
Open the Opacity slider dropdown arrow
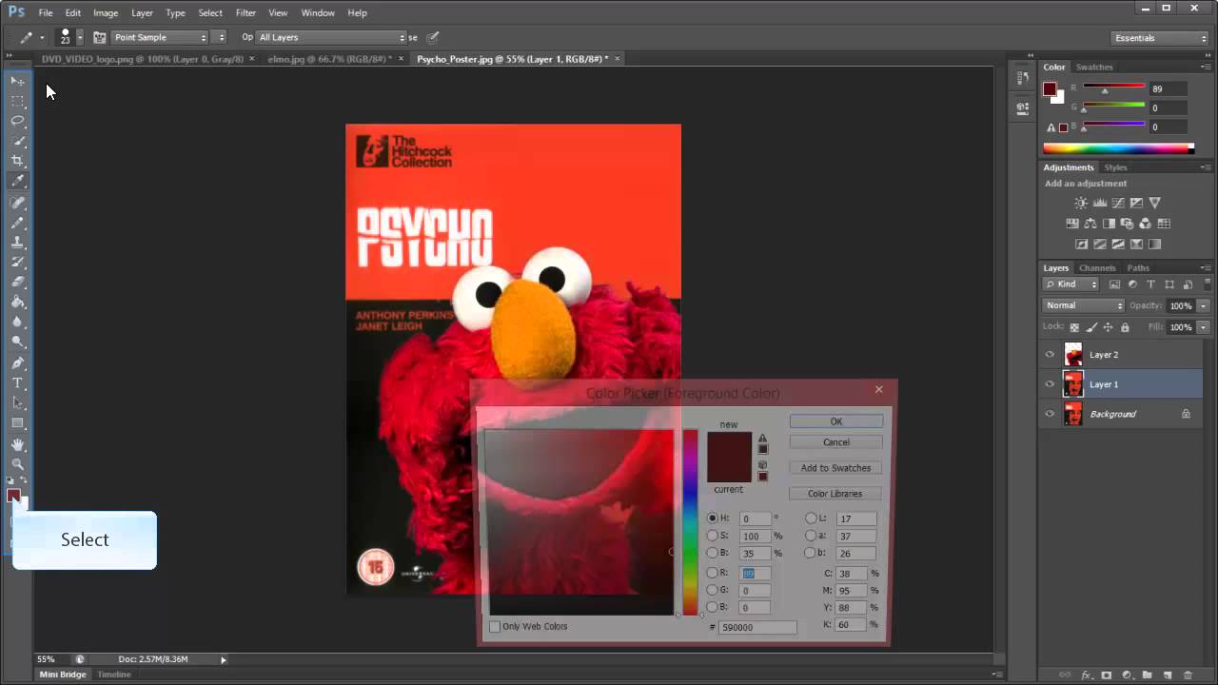(1204, 305)
